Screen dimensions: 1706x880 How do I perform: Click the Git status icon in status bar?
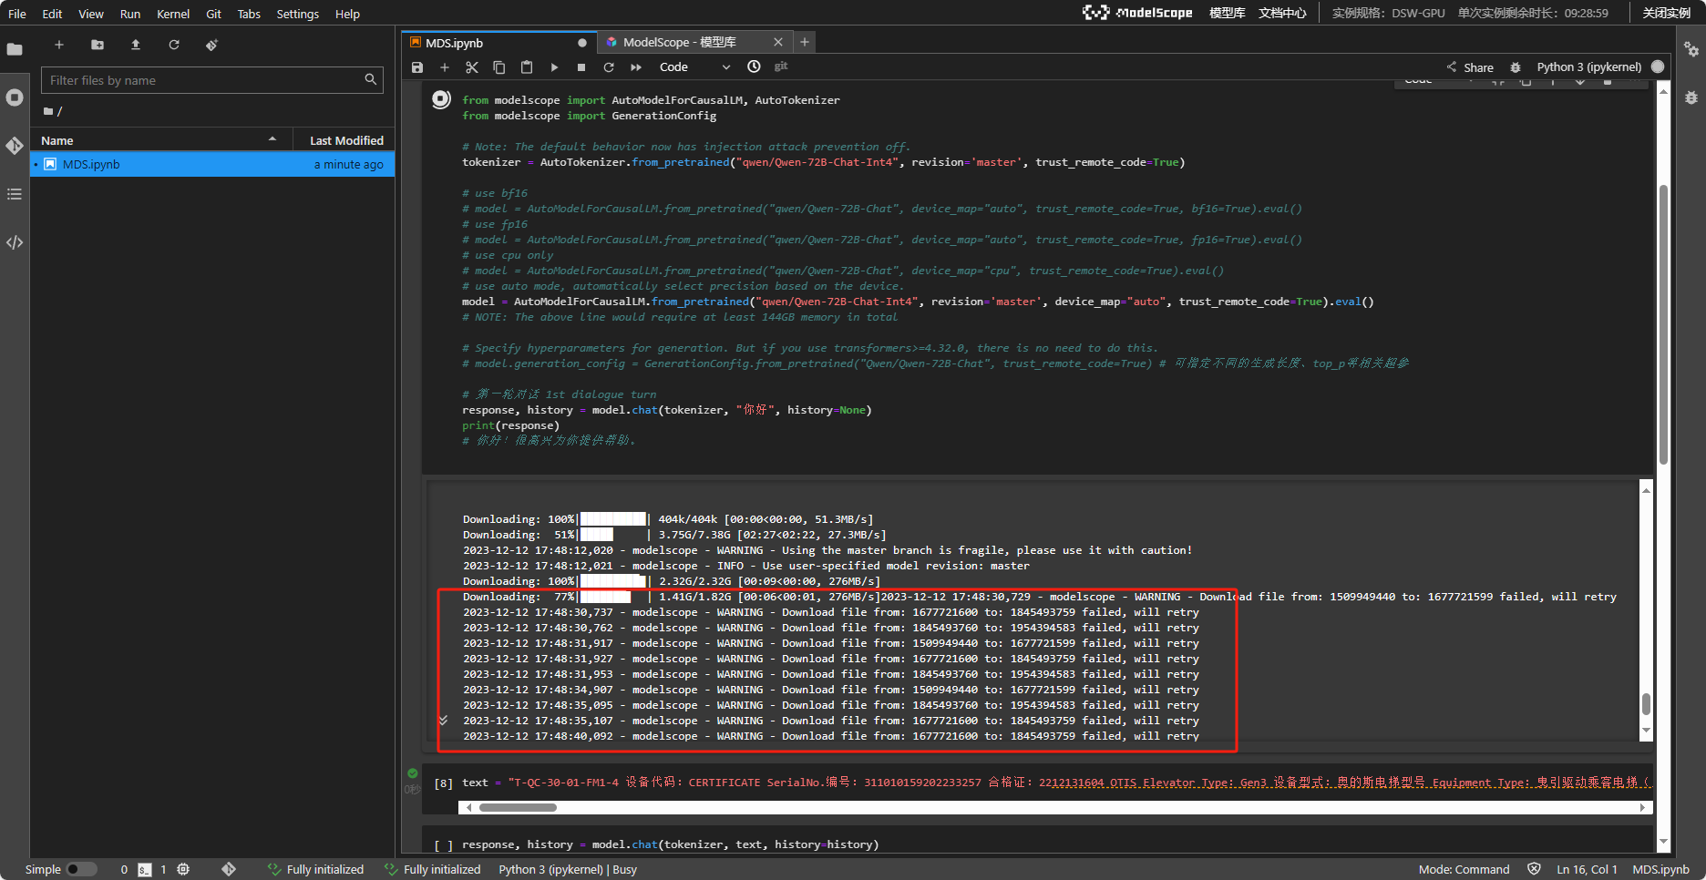click(x=229, y=869)
